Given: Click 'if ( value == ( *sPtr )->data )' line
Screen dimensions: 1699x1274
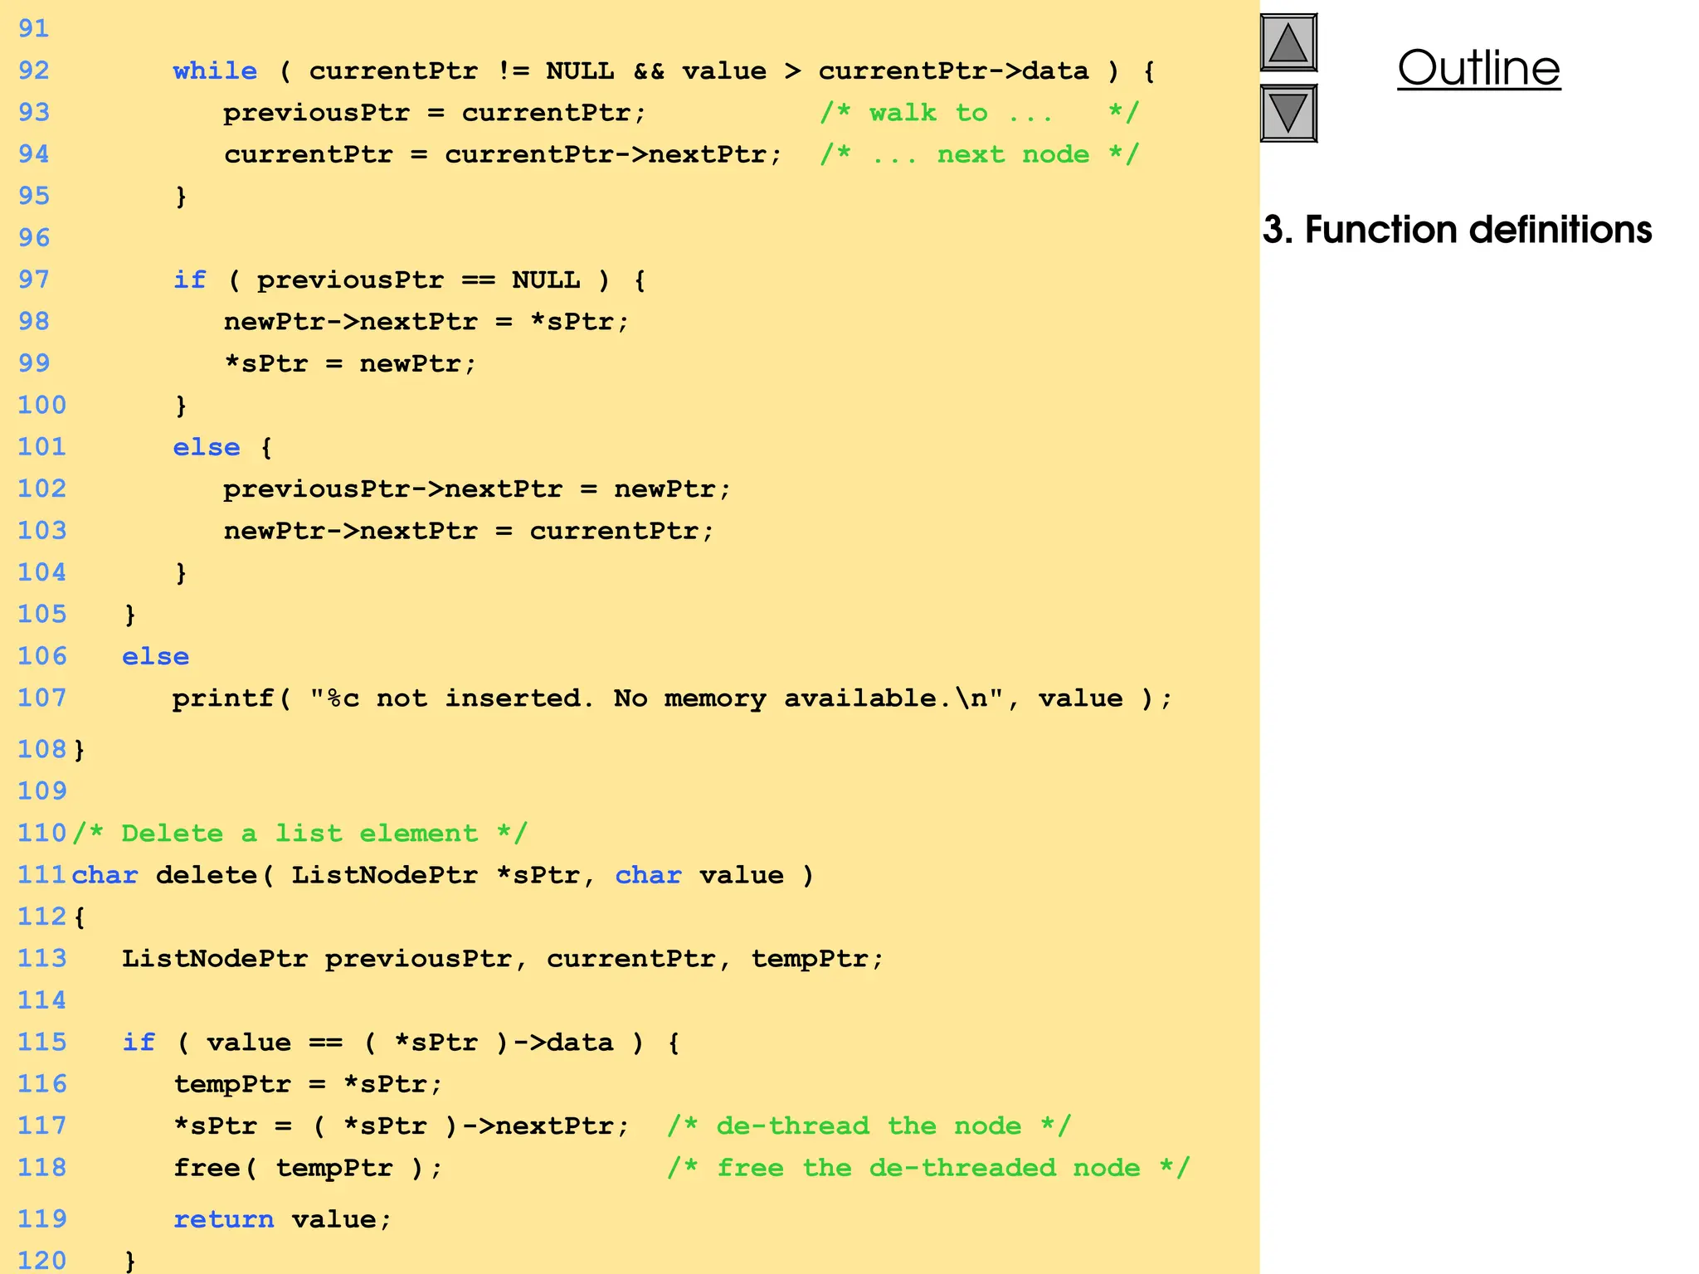Looking at the screenshot, I should pyautogui.click(x=401, y=1043).
